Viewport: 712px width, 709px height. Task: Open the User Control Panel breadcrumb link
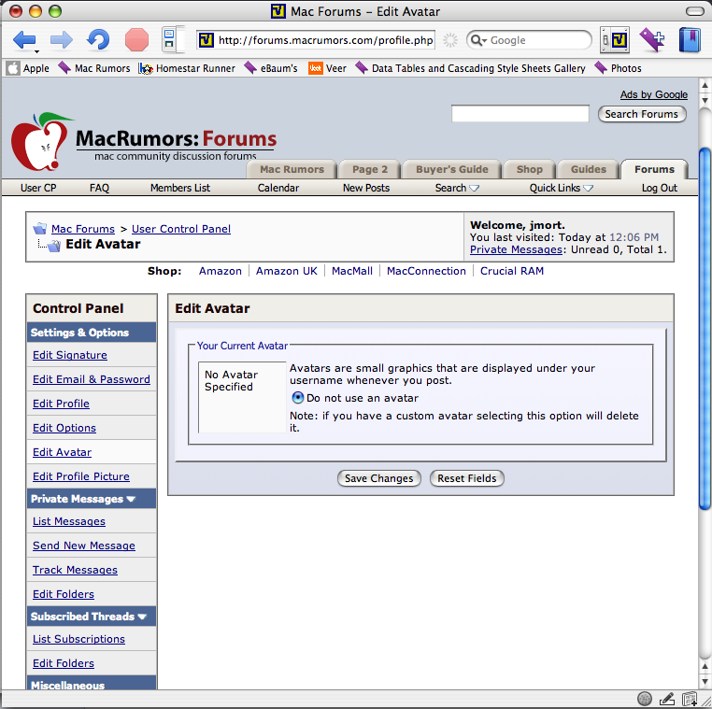pyautogui.click(x=181, y=229)
